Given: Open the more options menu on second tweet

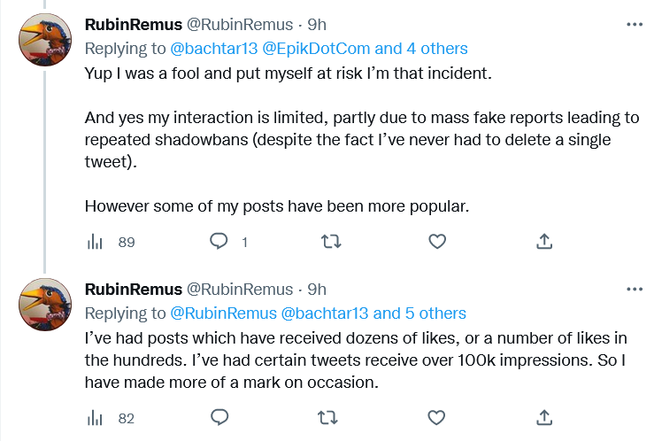Looking at the screenshot, I should (635, 290).
